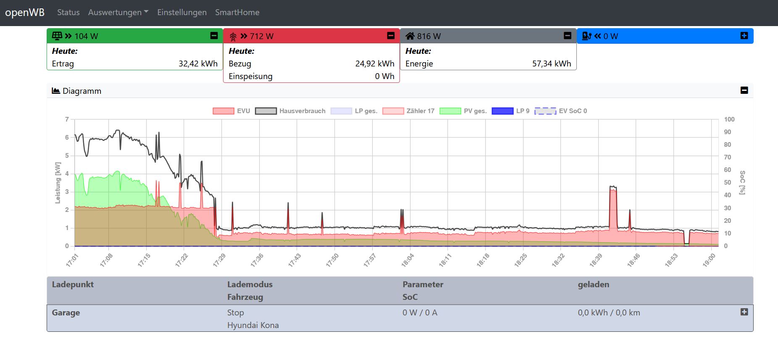This screenshot has height=344, width=778.
Task: Toggle EVU series in chart legend
Action: tap(231, 111)
